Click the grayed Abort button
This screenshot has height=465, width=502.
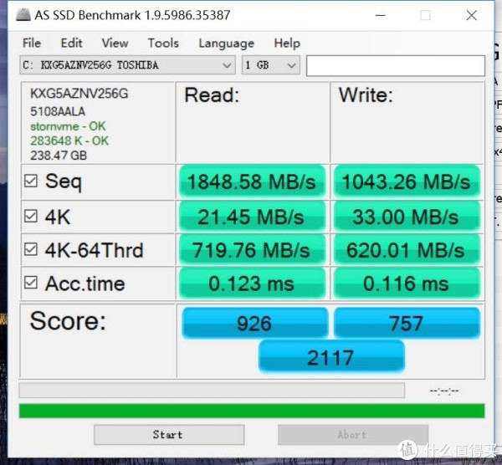click(353, 435)
